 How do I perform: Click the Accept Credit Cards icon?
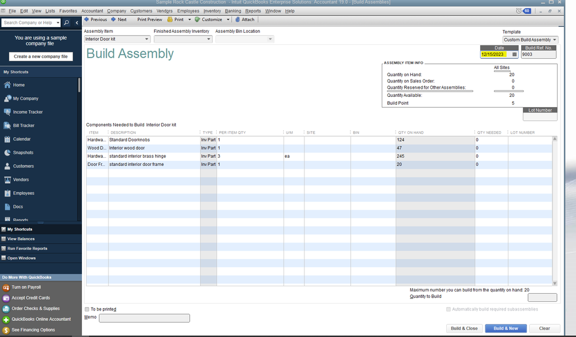point(6,298)
